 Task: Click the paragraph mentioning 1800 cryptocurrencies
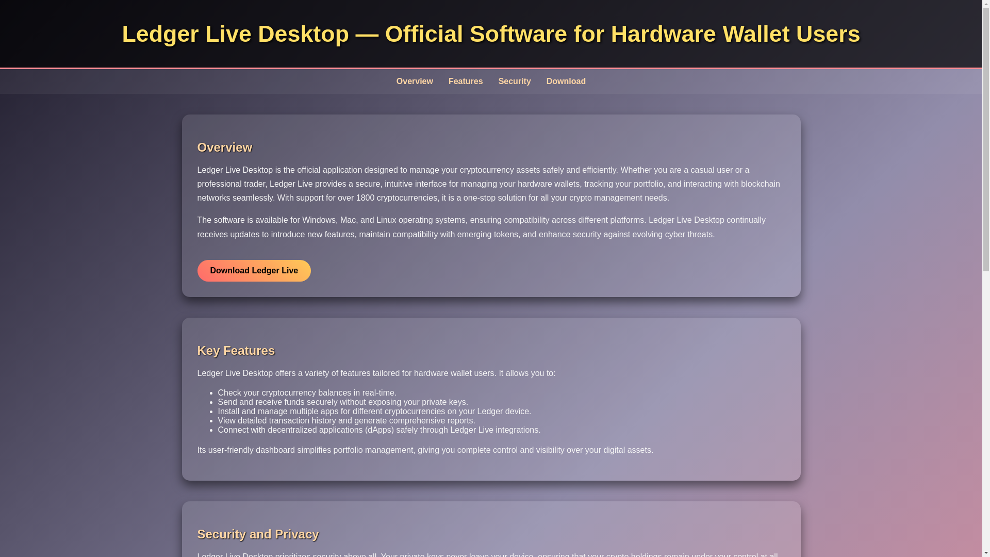[488, 184]
